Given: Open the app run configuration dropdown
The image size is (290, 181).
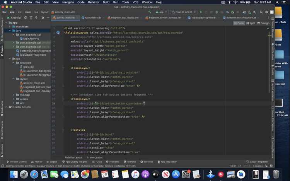Looking at the screenshot, I should coord(161,12).
